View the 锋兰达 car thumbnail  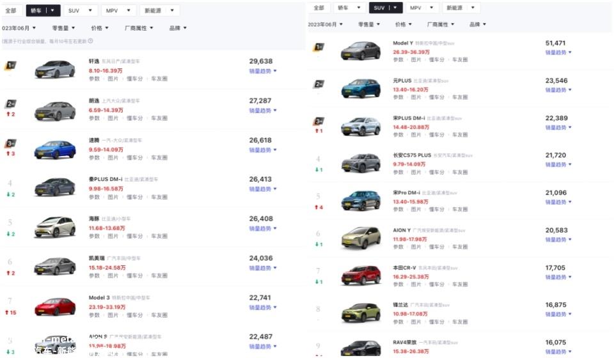(361, 313)
